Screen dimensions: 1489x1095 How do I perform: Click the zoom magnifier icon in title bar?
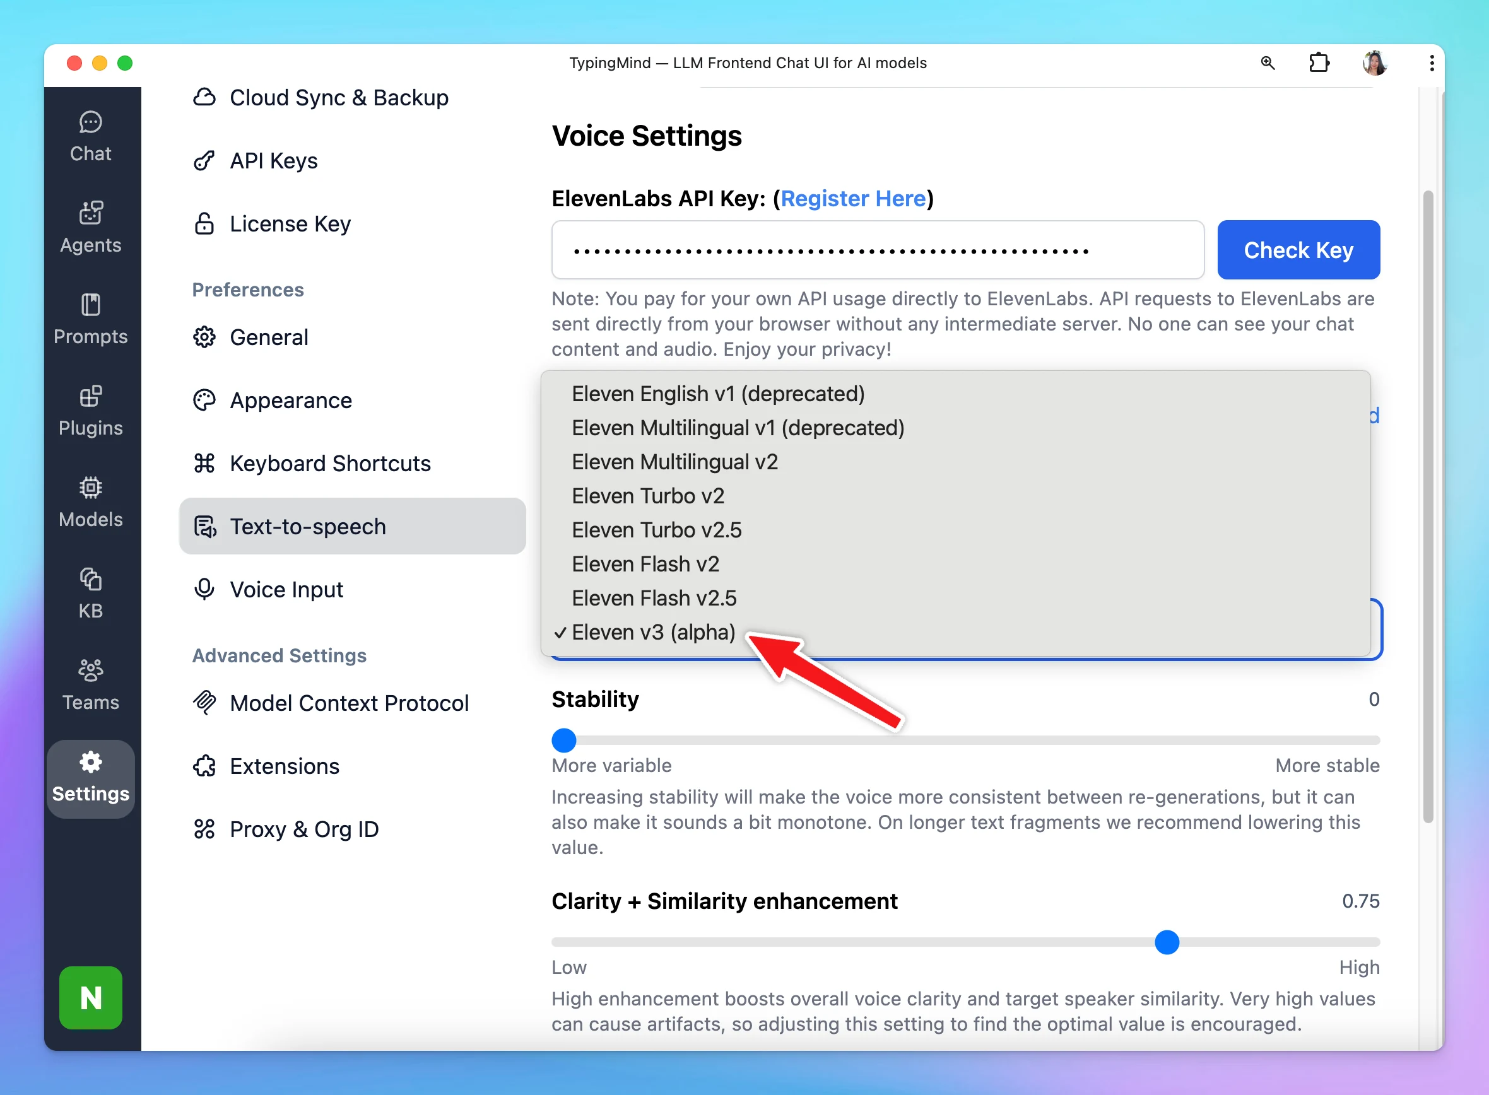coord(1268,63)
